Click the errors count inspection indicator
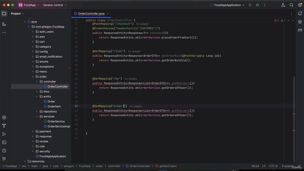 click(276, 20)
